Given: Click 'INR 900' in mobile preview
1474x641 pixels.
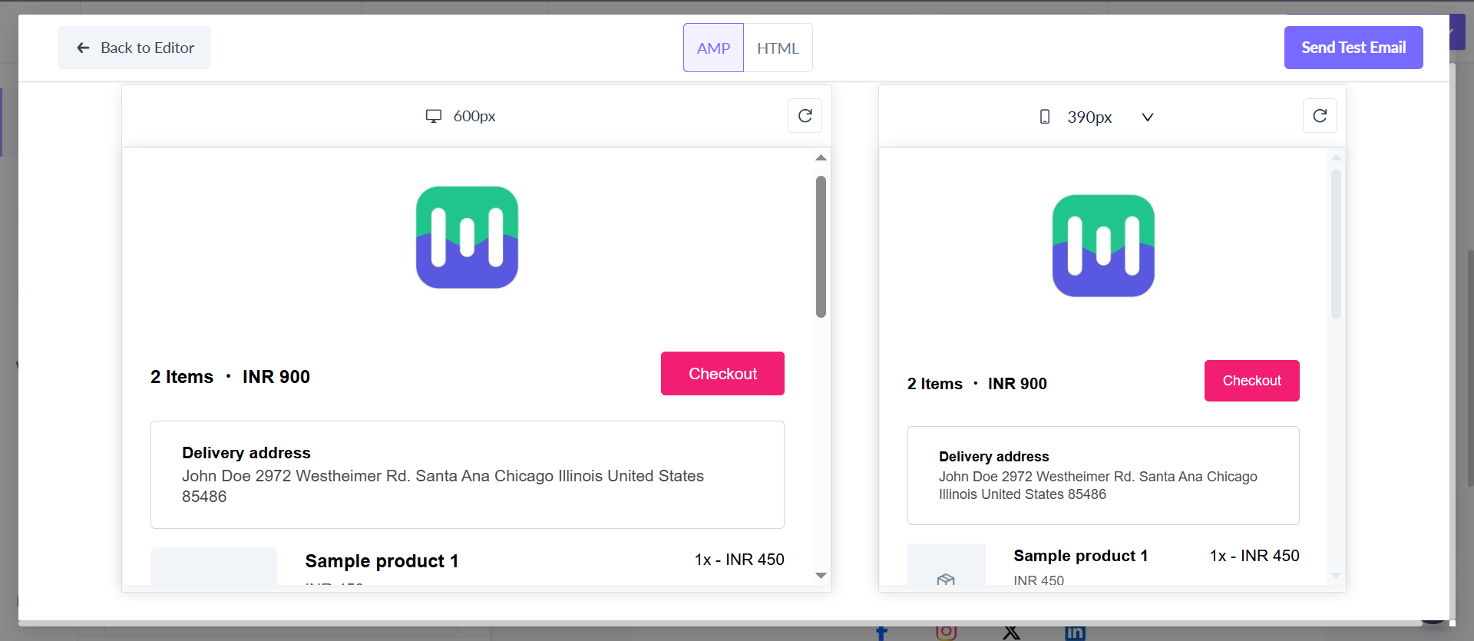Looking at the screenshot, I should click(x=1017, y=384).
